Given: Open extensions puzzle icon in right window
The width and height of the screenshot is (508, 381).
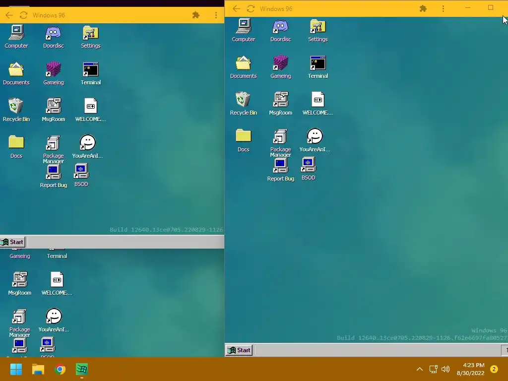Looking at the screenshot, I should click(x=423, y=9).
